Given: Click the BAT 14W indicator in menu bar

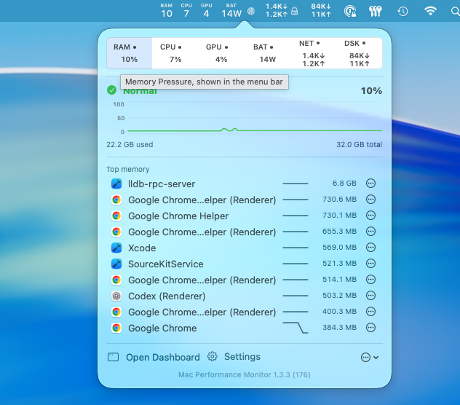Looking at the screenshot, I should (x=231, y=11).
